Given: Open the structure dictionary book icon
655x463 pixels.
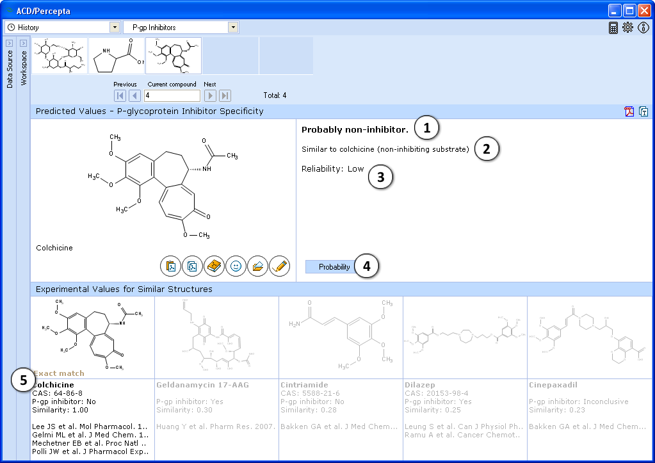Looking at the screenshot, I should (214, 266).
